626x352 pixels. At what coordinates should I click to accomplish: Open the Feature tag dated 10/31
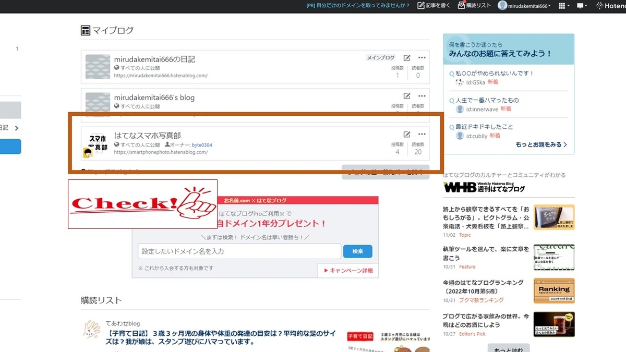point(467,267)
